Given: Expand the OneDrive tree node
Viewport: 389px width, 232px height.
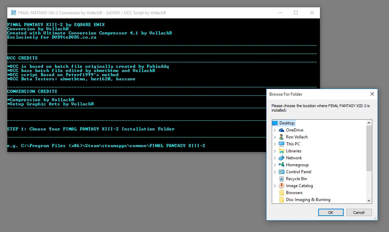Looking at the screenshot, I should [275, 130].
